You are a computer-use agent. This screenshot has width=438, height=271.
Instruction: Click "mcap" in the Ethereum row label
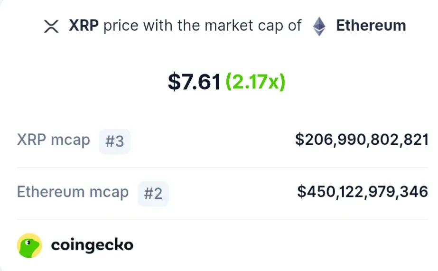[109, 193]
